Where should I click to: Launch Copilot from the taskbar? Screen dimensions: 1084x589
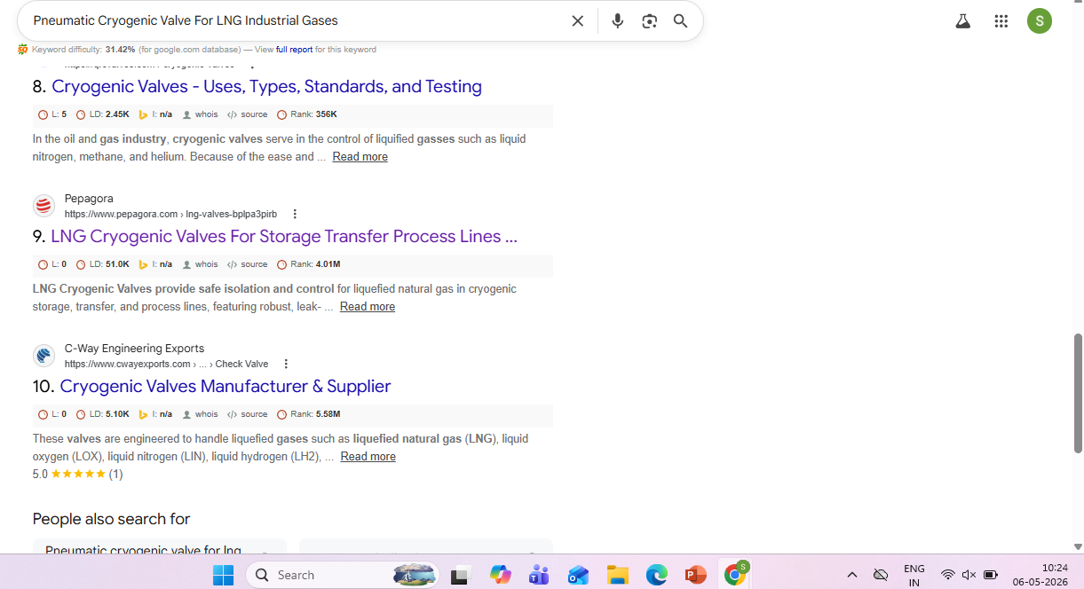[x=500, y=575]
